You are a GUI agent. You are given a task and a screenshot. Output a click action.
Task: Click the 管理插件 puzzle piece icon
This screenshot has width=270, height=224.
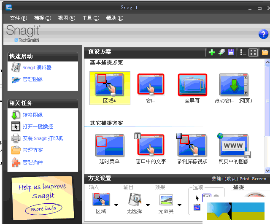pyautogui.click(x=16, y=162)
